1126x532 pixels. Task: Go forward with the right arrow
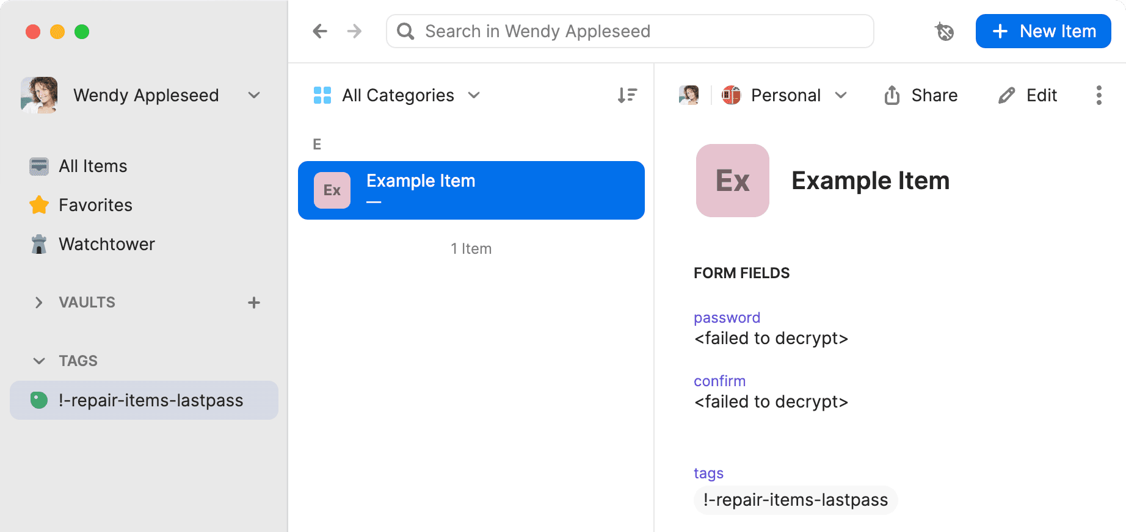point(354,31)
